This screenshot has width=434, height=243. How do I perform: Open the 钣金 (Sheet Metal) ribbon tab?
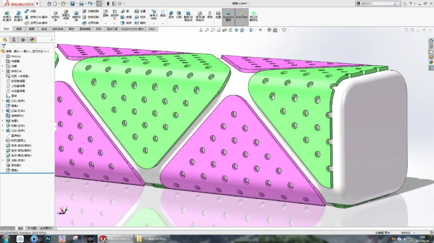click(44, 29)
